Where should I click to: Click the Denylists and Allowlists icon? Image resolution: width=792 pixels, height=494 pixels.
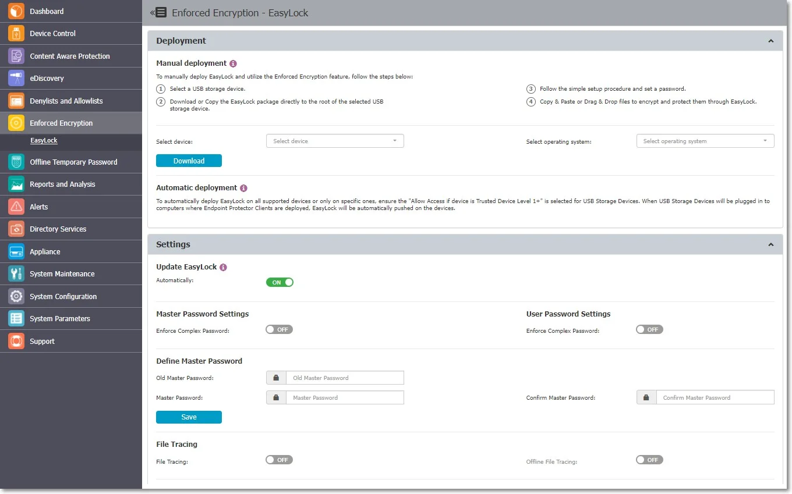point(16,101)
